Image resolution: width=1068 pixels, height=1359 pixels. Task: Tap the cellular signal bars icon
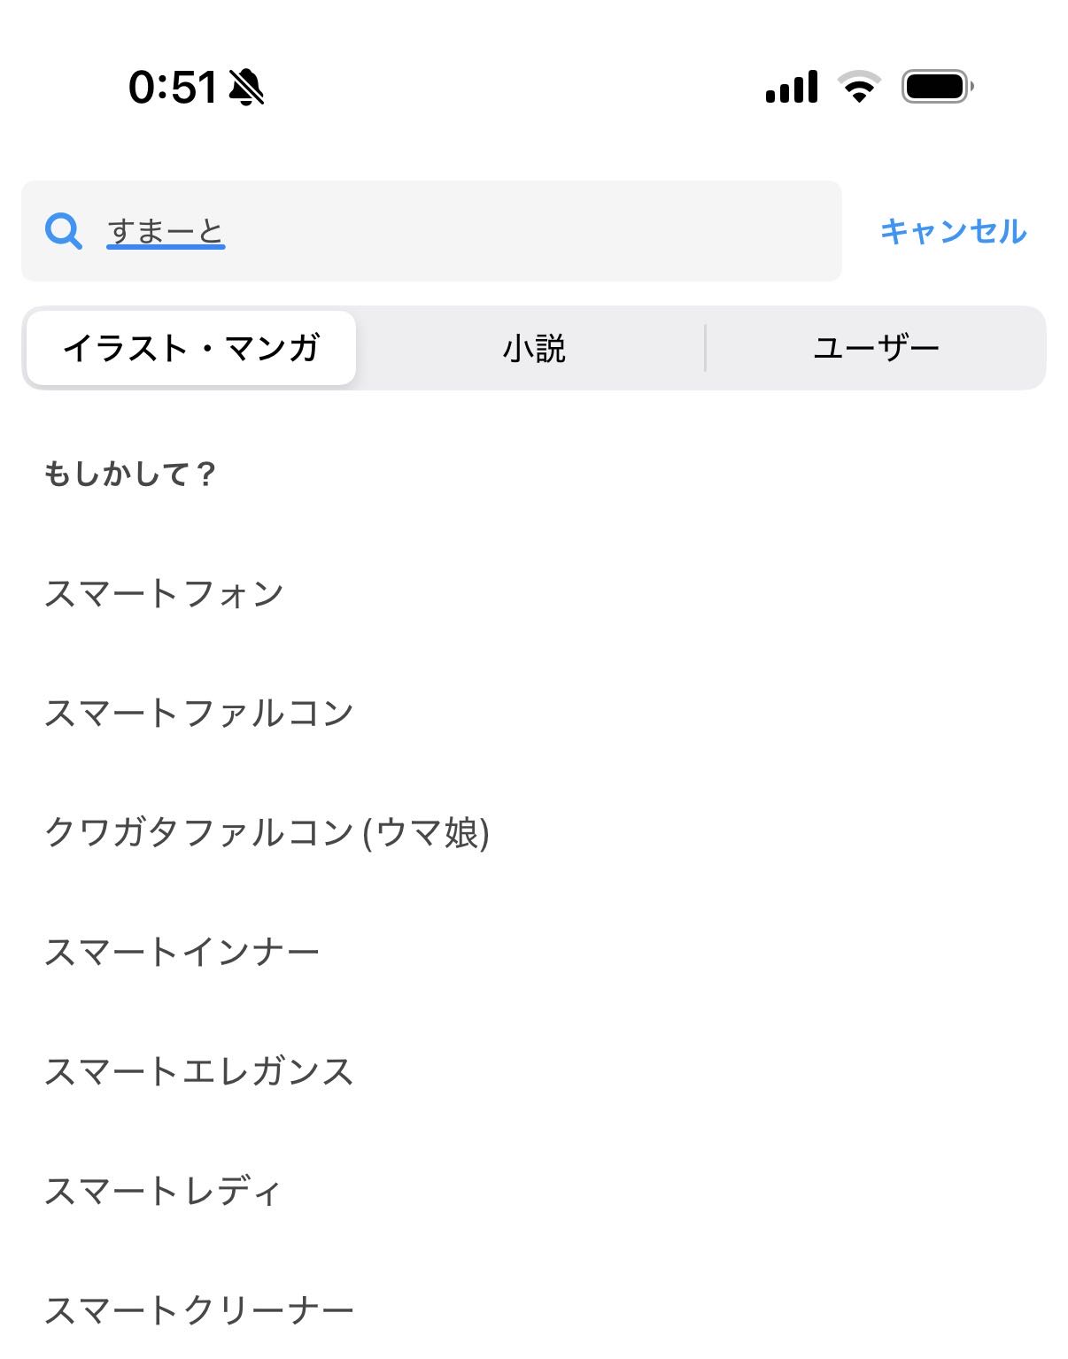pos(792,87)
